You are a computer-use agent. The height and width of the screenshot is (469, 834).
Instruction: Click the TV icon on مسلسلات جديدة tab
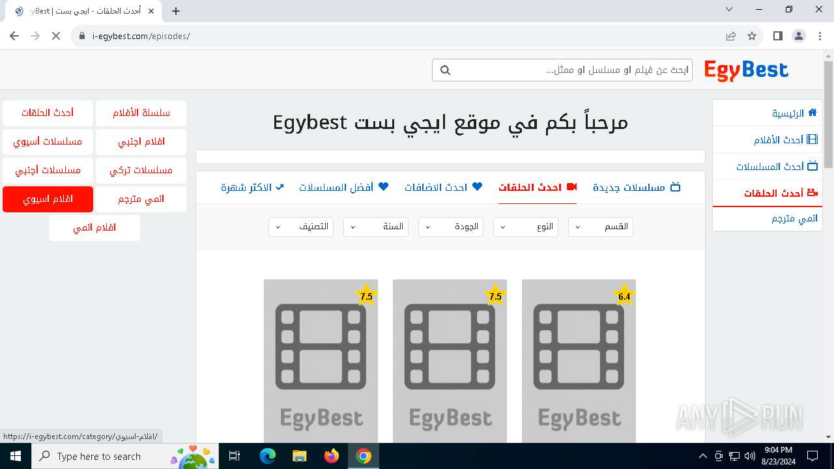click(x=676, y=187)
